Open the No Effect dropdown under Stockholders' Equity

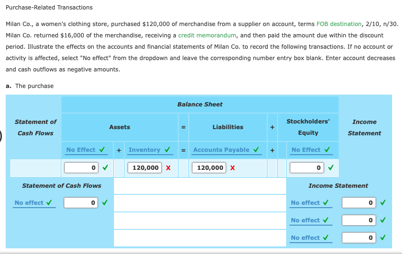point(311,150)
